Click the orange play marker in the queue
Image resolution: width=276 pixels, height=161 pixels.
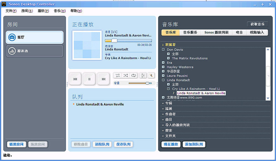74,104
